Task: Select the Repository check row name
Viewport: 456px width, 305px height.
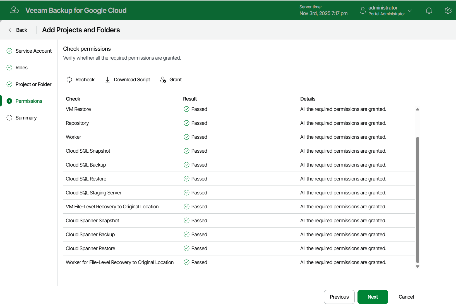Action: coord(77,123)
